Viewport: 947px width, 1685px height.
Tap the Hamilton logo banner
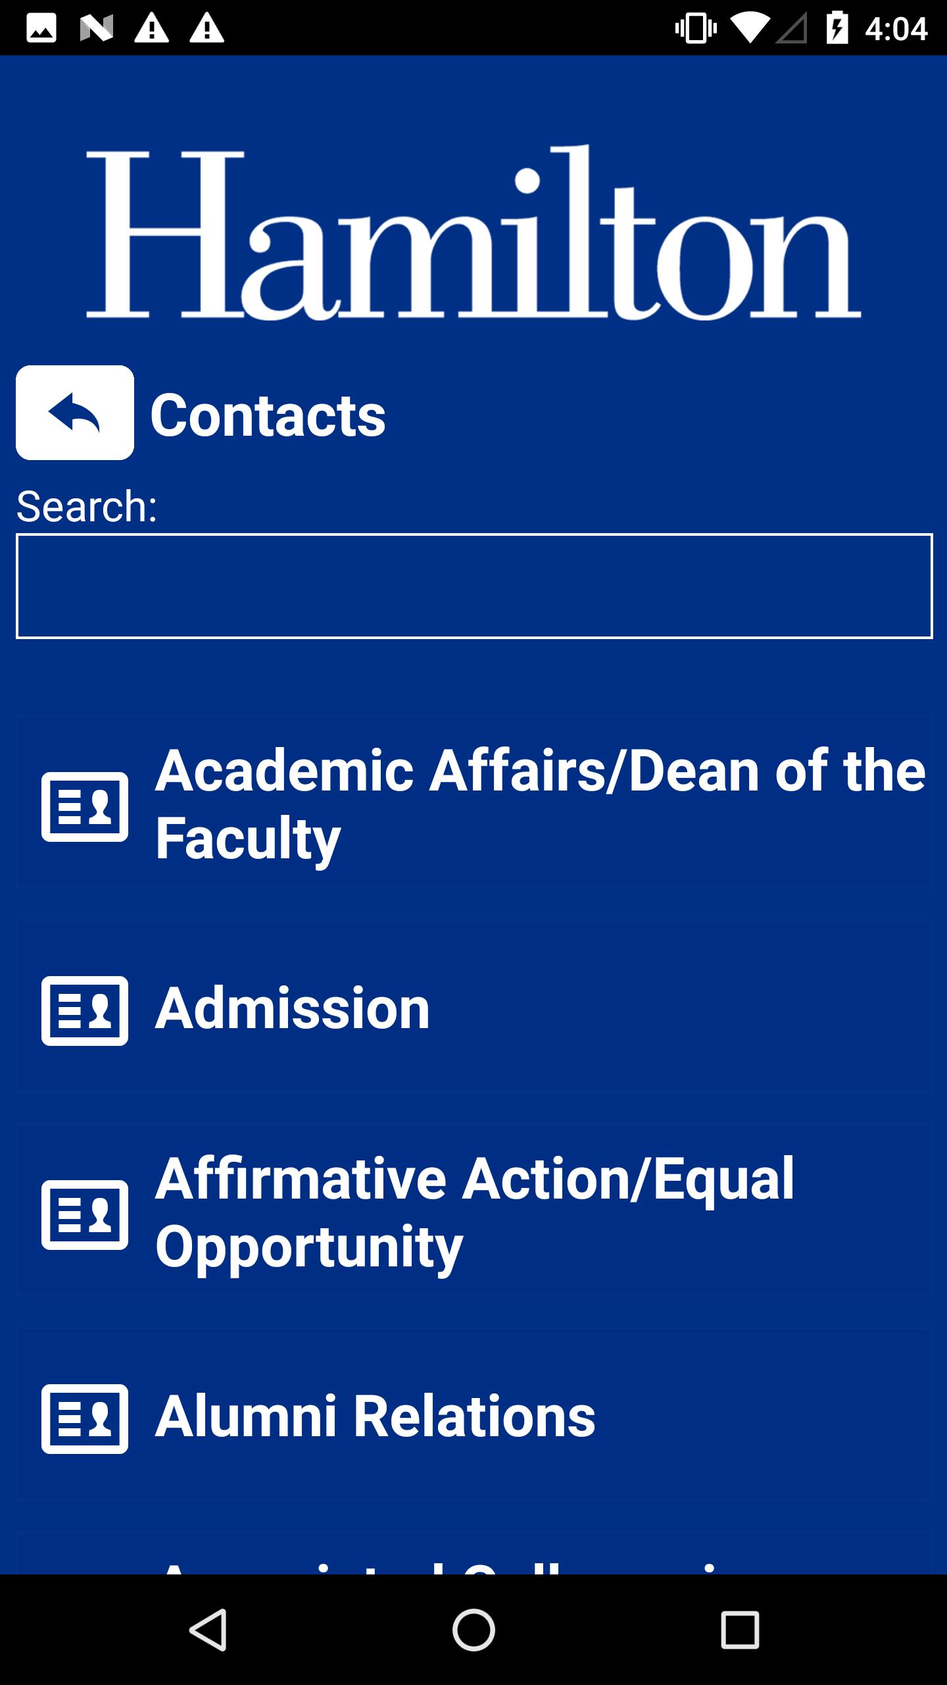pos(473,232)
